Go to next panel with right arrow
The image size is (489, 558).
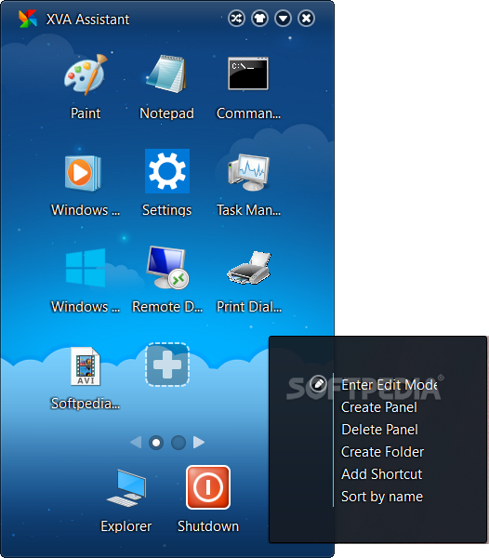click(x=198, y=443)
